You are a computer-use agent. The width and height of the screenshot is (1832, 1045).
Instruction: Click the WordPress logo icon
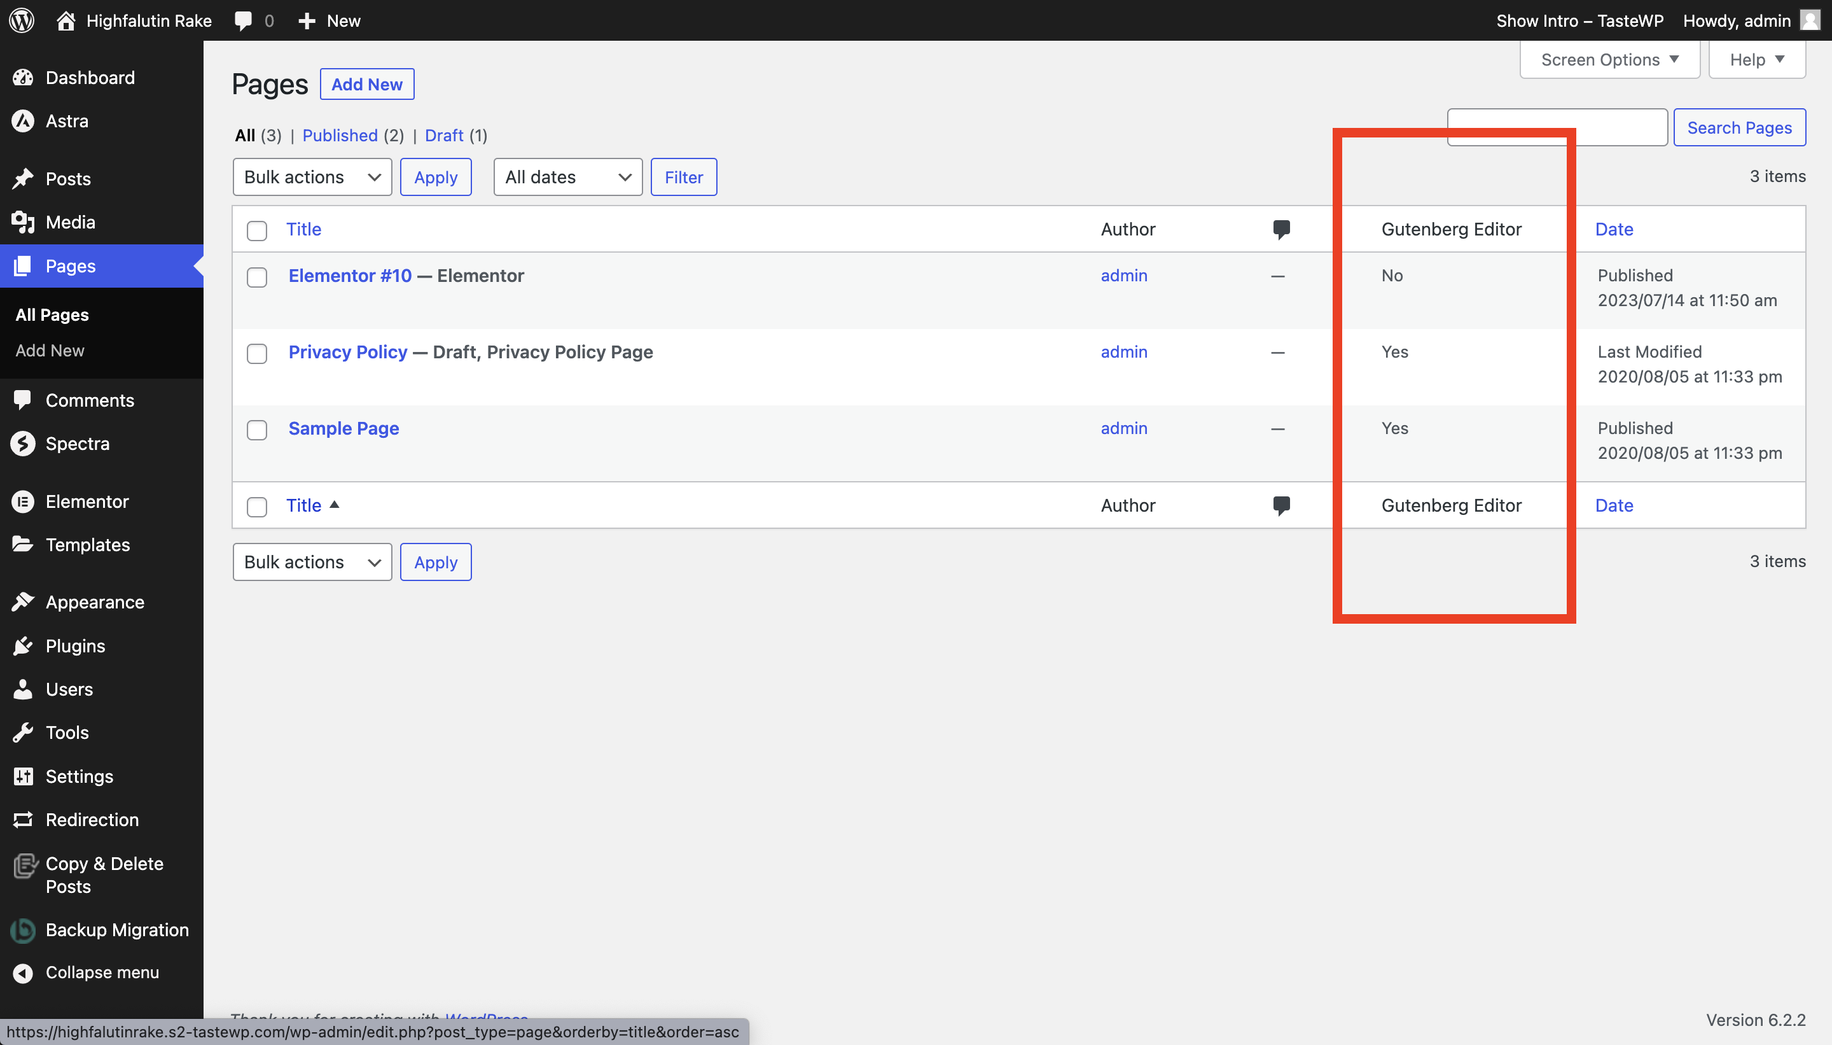[22, 20]
